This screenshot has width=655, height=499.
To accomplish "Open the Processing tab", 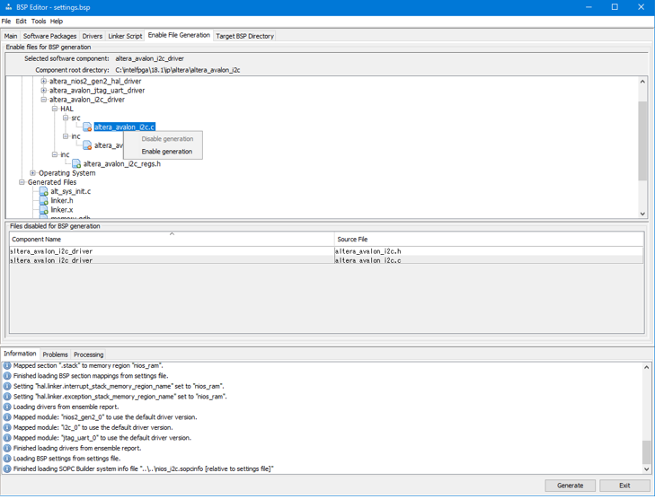I will click(89, 355).
